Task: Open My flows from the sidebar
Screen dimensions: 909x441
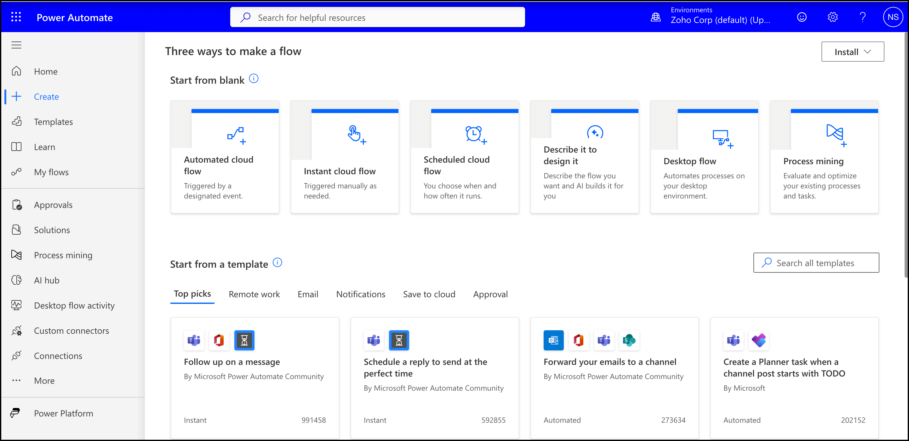Action: pos(51,172)
